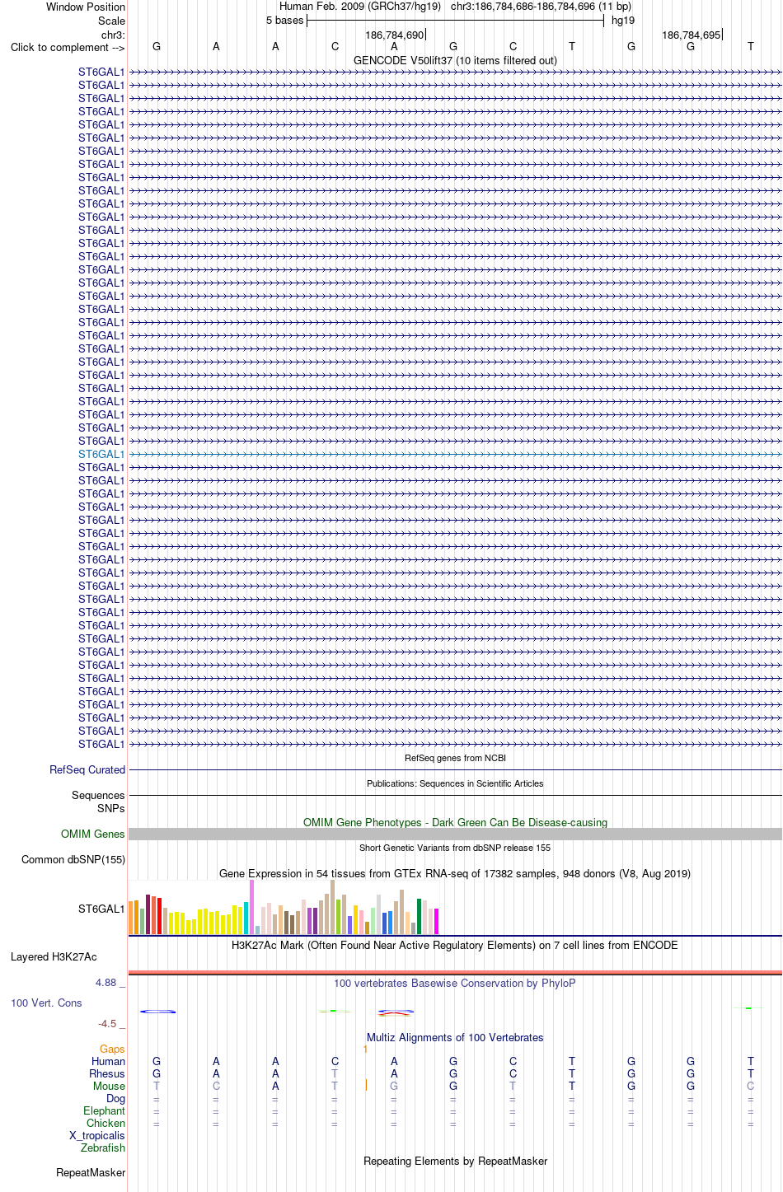The height and width of the screenshot is (1192, 783).
Task: Click the 'RefSeq genes from NCBI' title
Action: click(455, 758)
